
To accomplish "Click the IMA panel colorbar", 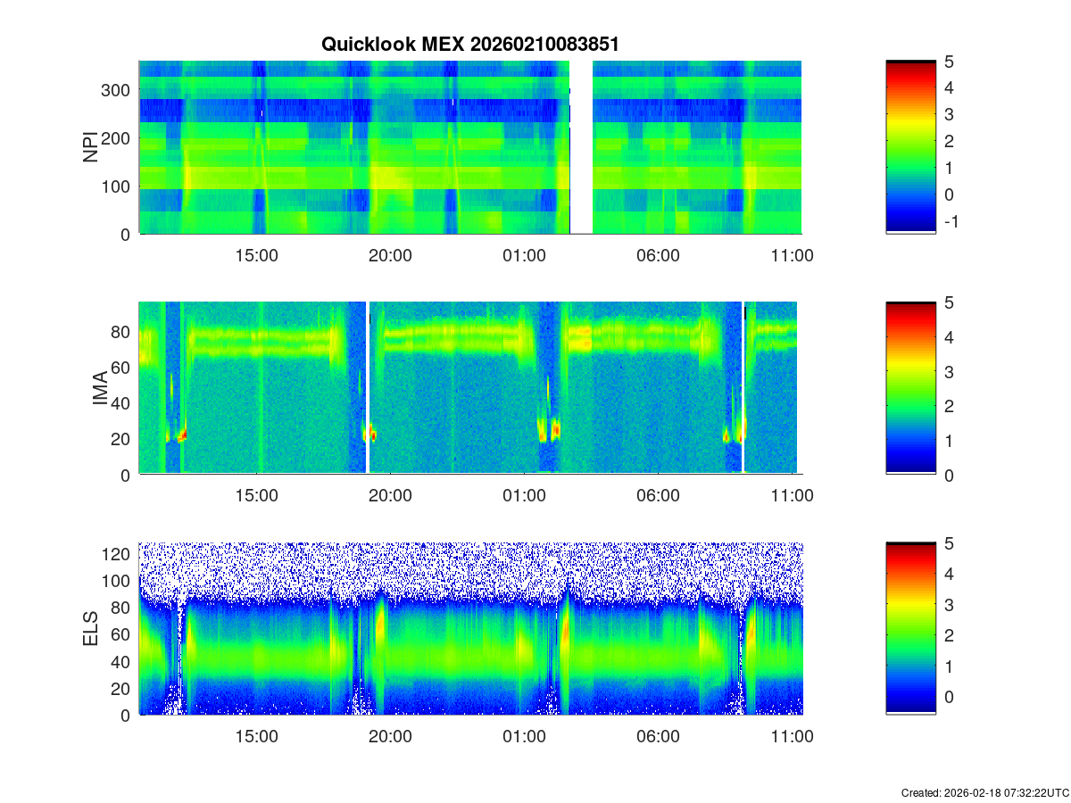I will (910, 388).
